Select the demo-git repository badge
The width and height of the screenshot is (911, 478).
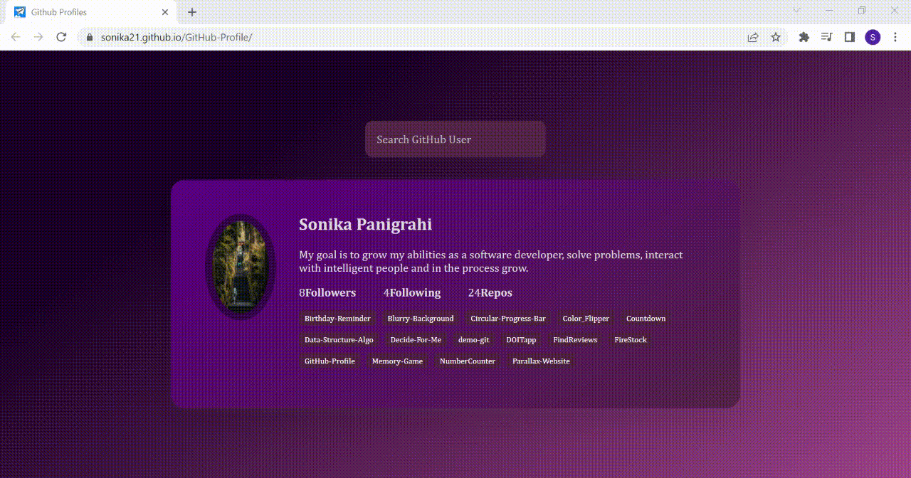point(473,339)
